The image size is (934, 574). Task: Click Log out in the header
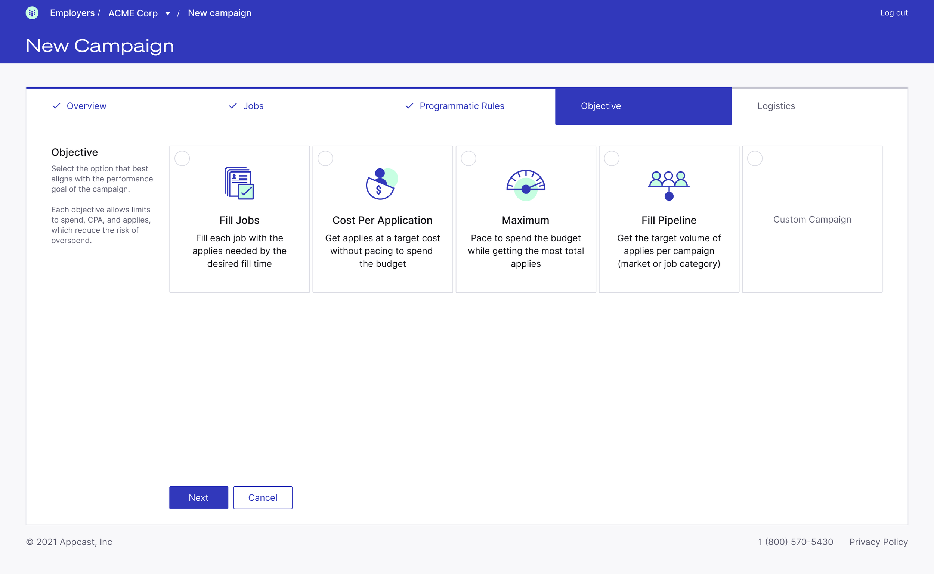coord(894,13)
